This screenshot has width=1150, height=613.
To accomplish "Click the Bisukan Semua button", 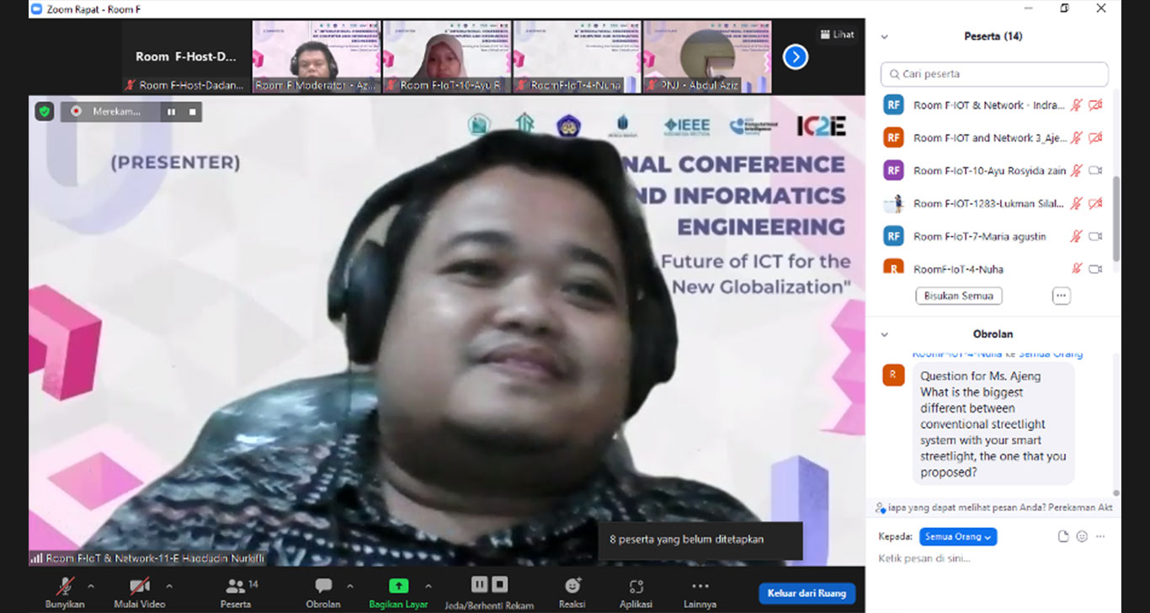I will 959,296.
